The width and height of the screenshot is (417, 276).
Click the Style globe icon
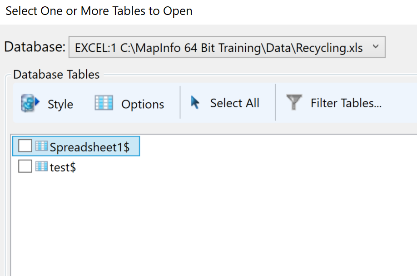click(30, 103)
